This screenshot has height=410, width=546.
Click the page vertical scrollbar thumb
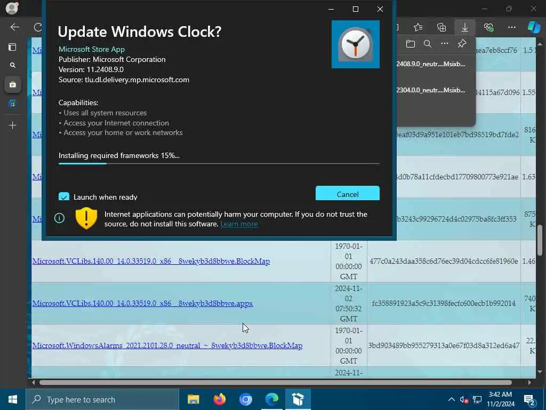pyautogui.click(x=540, y=240)
